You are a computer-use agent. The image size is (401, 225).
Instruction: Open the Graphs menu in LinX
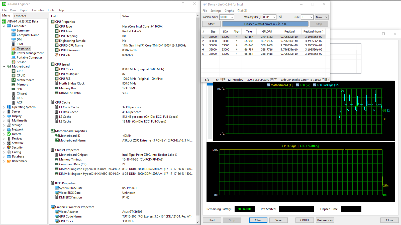click(x=229, y=10)
